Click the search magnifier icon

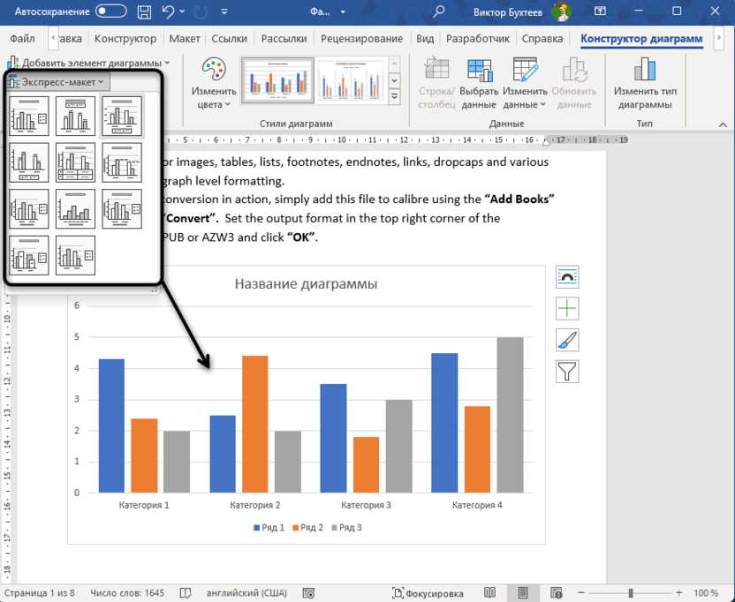438,11
